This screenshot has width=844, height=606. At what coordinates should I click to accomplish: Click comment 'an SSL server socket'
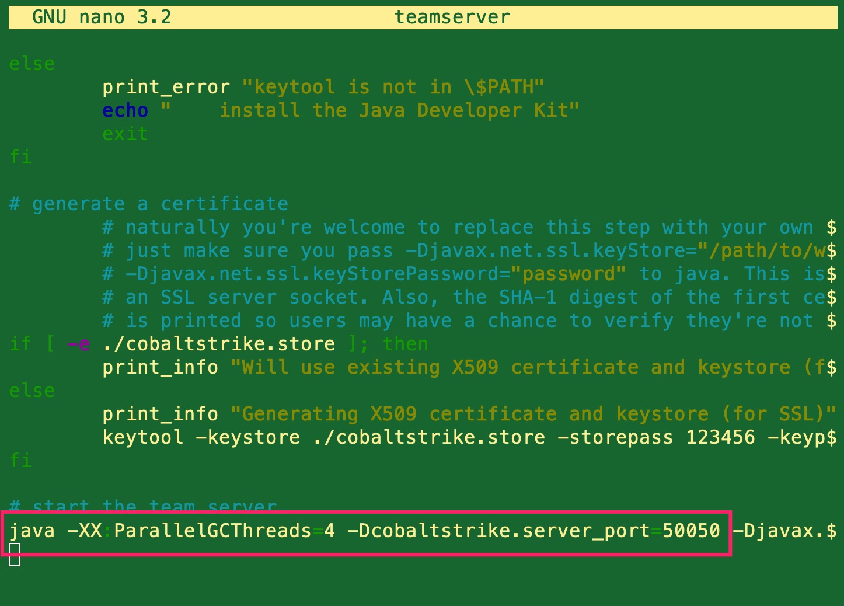(470, 297)
